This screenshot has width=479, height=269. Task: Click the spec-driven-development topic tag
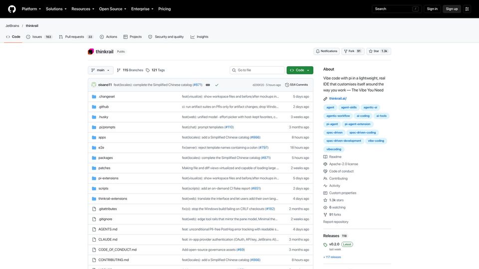click(343, 141)
